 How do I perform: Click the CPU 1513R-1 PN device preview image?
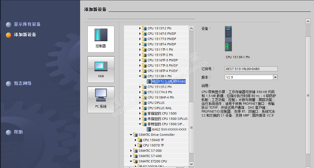point(228,39)
